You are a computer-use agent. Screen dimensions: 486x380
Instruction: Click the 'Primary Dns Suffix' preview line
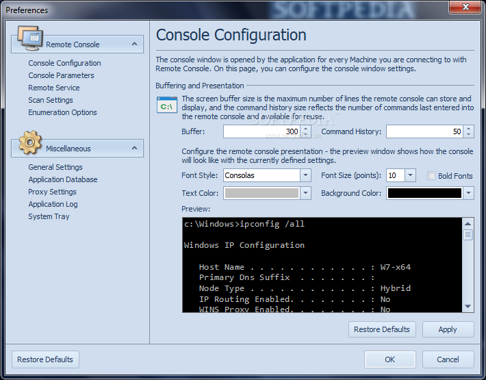(x=287, y=278)
